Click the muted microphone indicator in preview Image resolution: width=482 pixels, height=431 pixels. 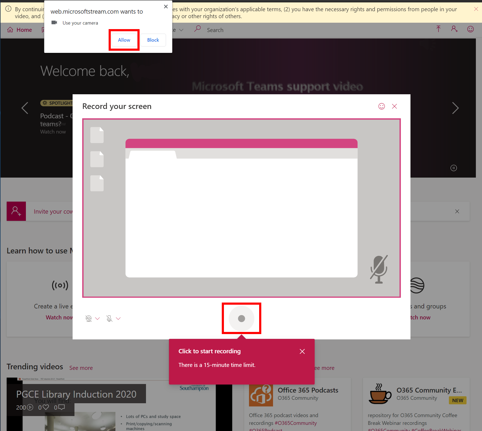pos(379,269)
